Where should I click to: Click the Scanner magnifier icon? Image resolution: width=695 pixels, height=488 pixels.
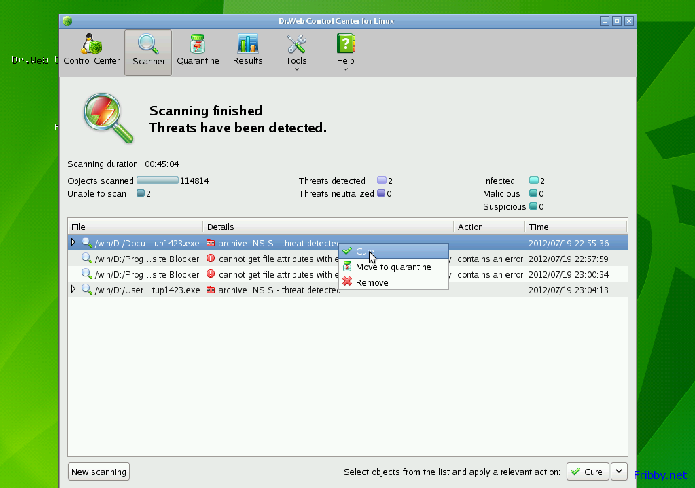click(x=148, y=45)
